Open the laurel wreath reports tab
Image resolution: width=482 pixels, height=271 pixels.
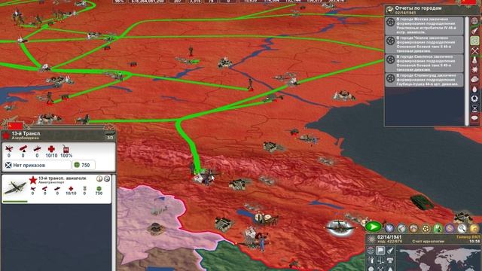[475, 99]
